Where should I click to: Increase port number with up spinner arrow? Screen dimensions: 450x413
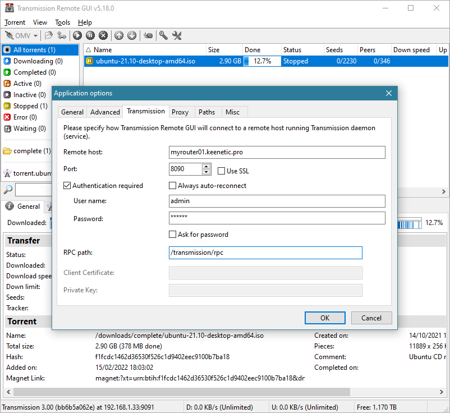(x=206, y=167)
